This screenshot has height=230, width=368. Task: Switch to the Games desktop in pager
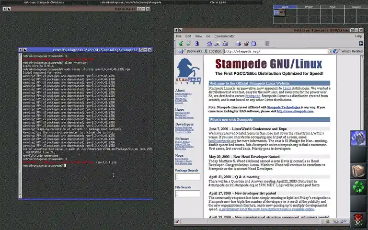(356, 7)
